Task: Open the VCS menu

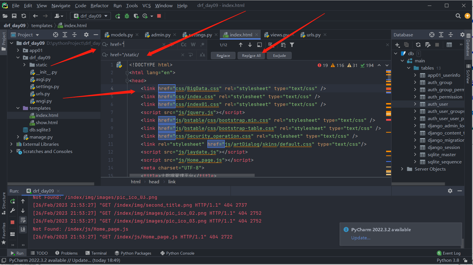Action: 147,5
